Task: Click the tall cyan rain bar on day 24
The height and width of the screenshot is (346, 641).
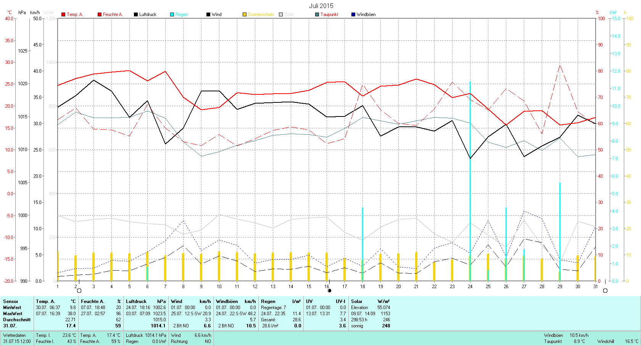Action: [x=470, y=181]
